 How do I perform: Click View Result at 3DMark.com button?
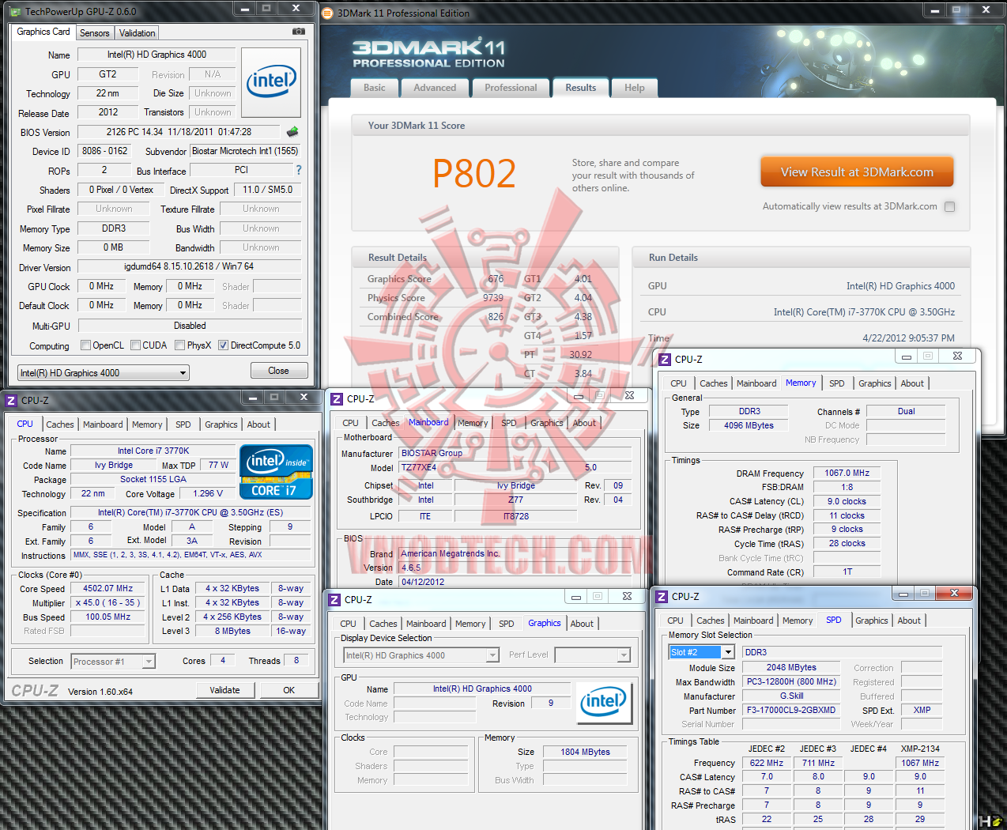pos(857,172)
